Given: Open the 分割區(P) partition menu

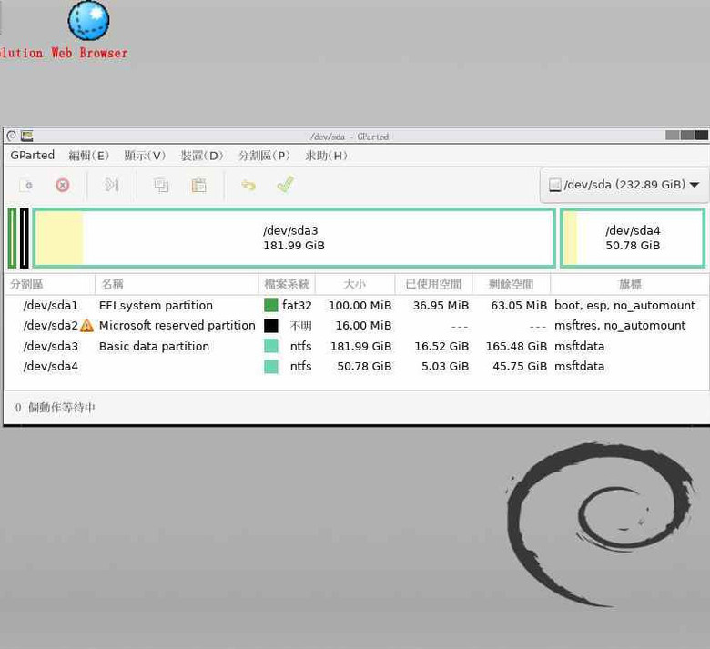Looking at the screenshot, I should pyautogui.click(x=264, y=156).
